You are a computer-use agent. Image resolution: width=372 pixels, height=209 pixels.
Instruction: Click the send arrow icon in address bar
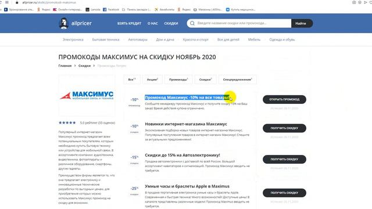pyautogui.click(x=366, y=2)
